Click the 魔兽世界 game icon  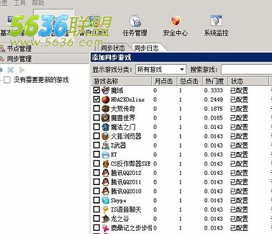point(105,118)
